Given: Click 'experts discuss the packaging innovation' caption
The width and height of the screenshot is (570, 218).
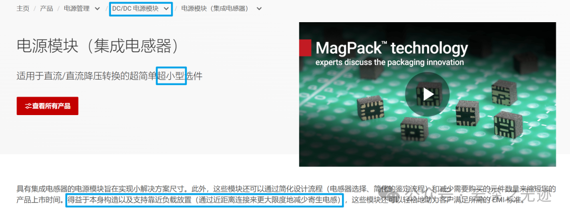Looking at the screenshot, I should coord(389,62).
